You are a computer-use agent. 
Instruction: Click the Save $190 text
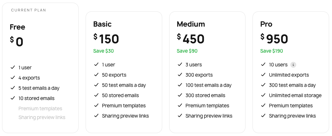tap(271, 51)
